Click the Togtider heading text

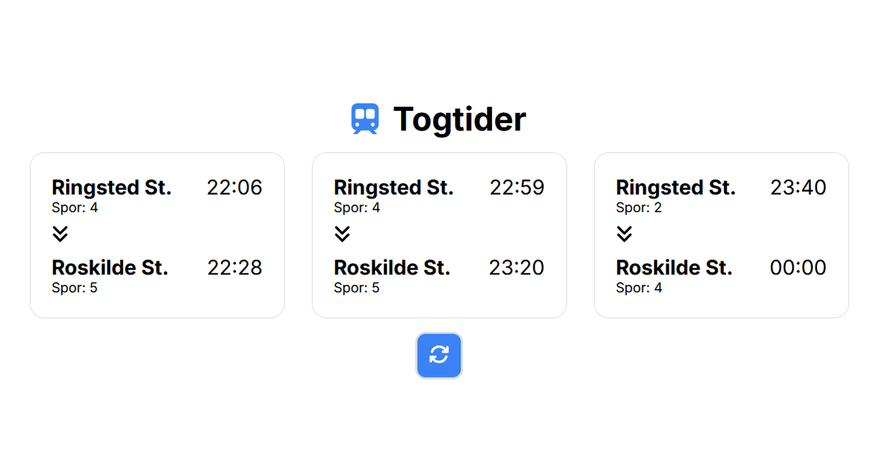(x=459, y=119)
